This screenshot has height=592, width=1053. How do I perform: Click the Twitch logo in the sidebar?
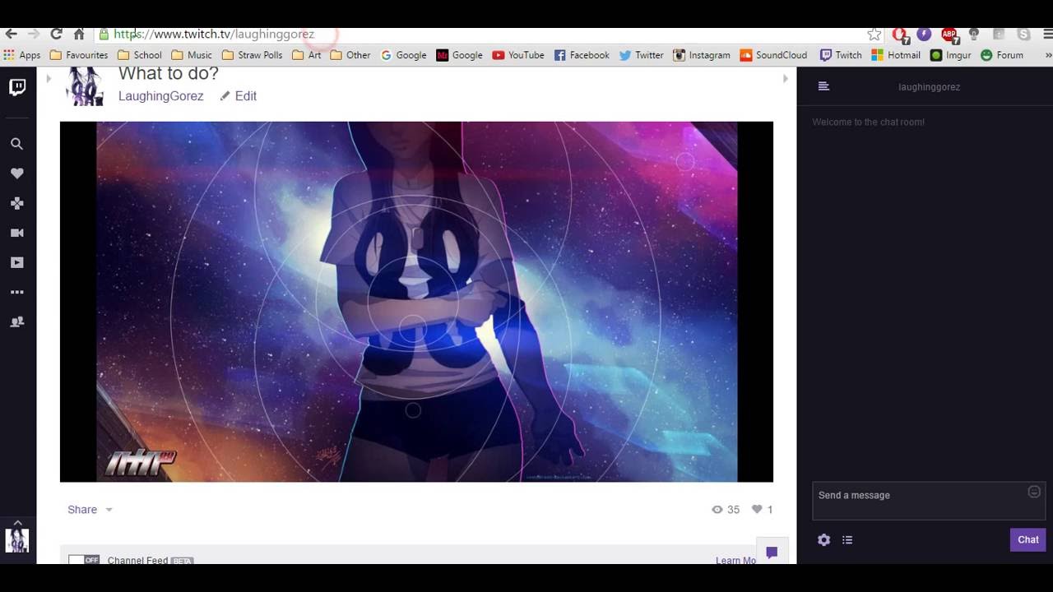pos(17,87)
